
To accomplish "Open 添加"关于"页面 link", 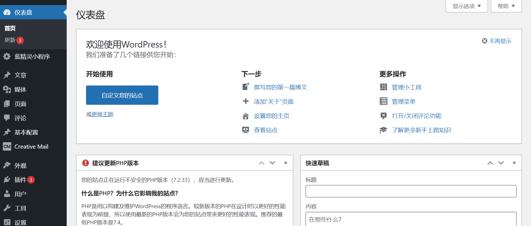I will click(x=274, y=102).
